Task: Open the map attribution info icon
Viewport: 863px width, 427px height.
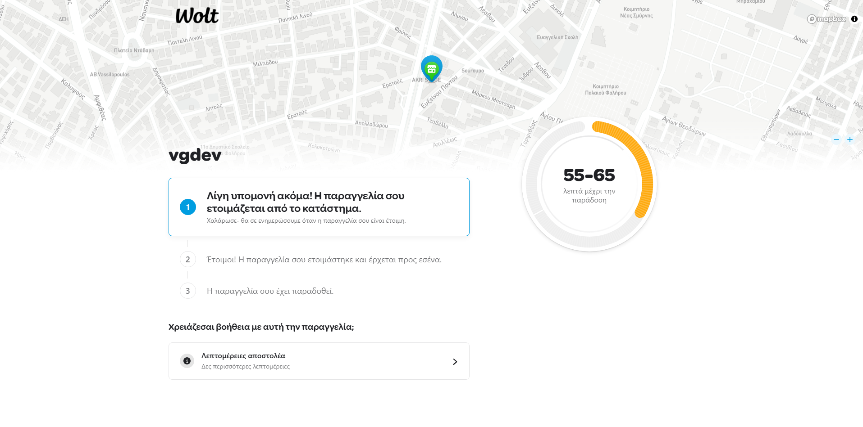Action: tap(854, 19)
